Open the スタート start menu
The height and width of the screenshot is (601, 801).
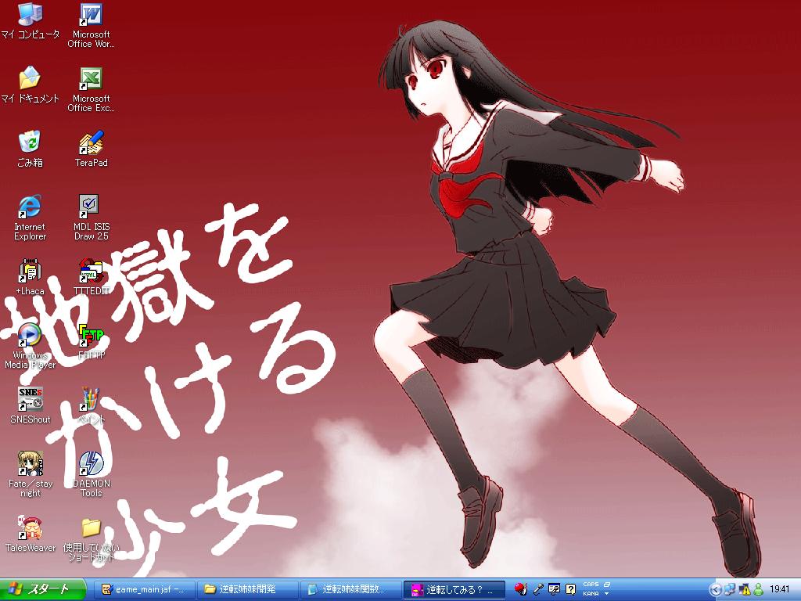click(x=43, y=590)
